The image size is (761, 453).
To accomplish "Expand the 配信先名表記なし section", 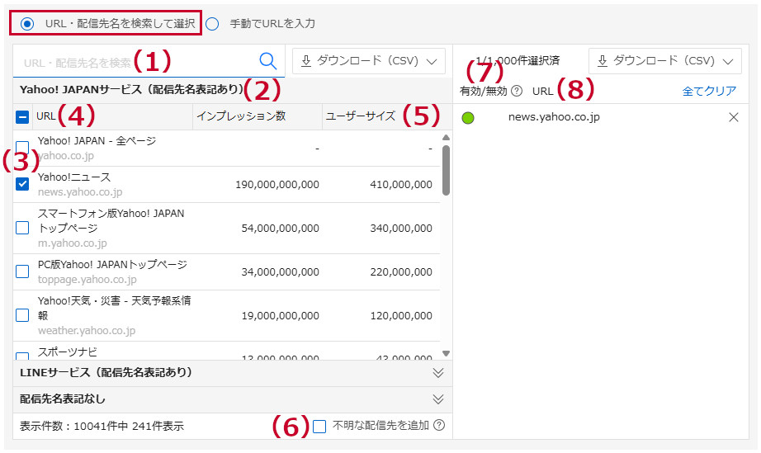I will [233, 399].
